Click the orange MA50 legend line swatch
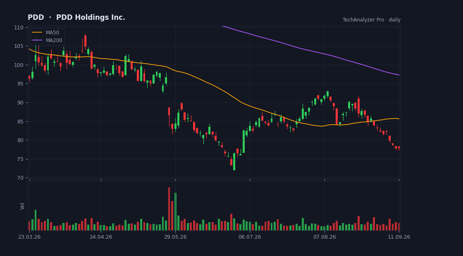Viewport: 463px width, 256px height. [37, 33]
